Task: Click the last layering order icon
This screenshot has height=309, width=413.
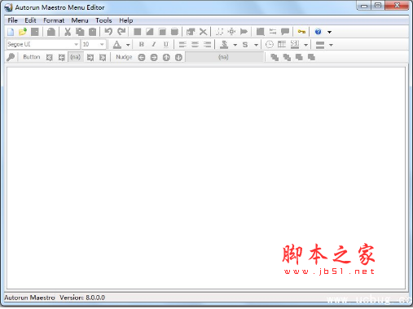Action: point(311,57)
